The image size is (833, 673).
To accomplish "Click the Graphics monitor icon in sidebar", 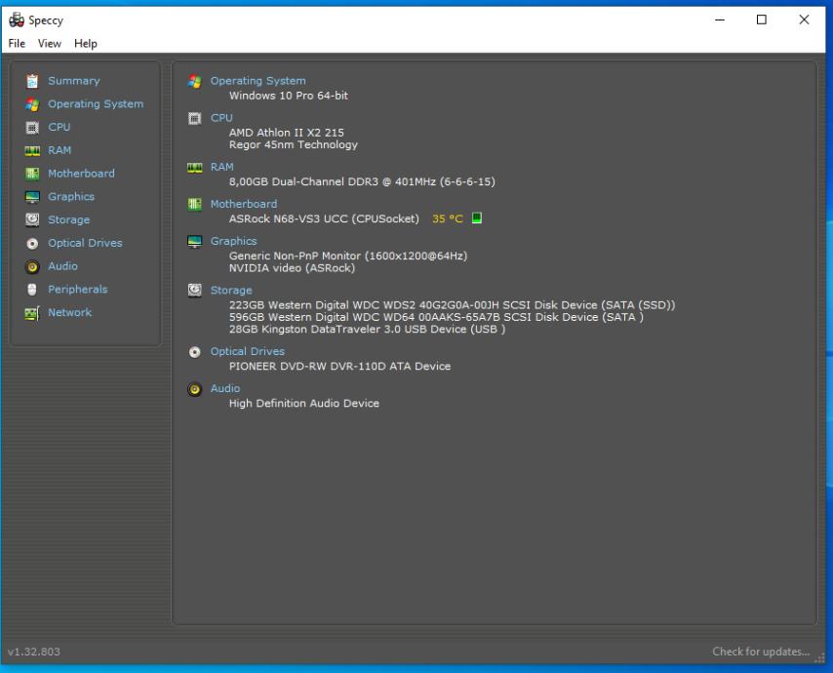I will pos(32,197).
